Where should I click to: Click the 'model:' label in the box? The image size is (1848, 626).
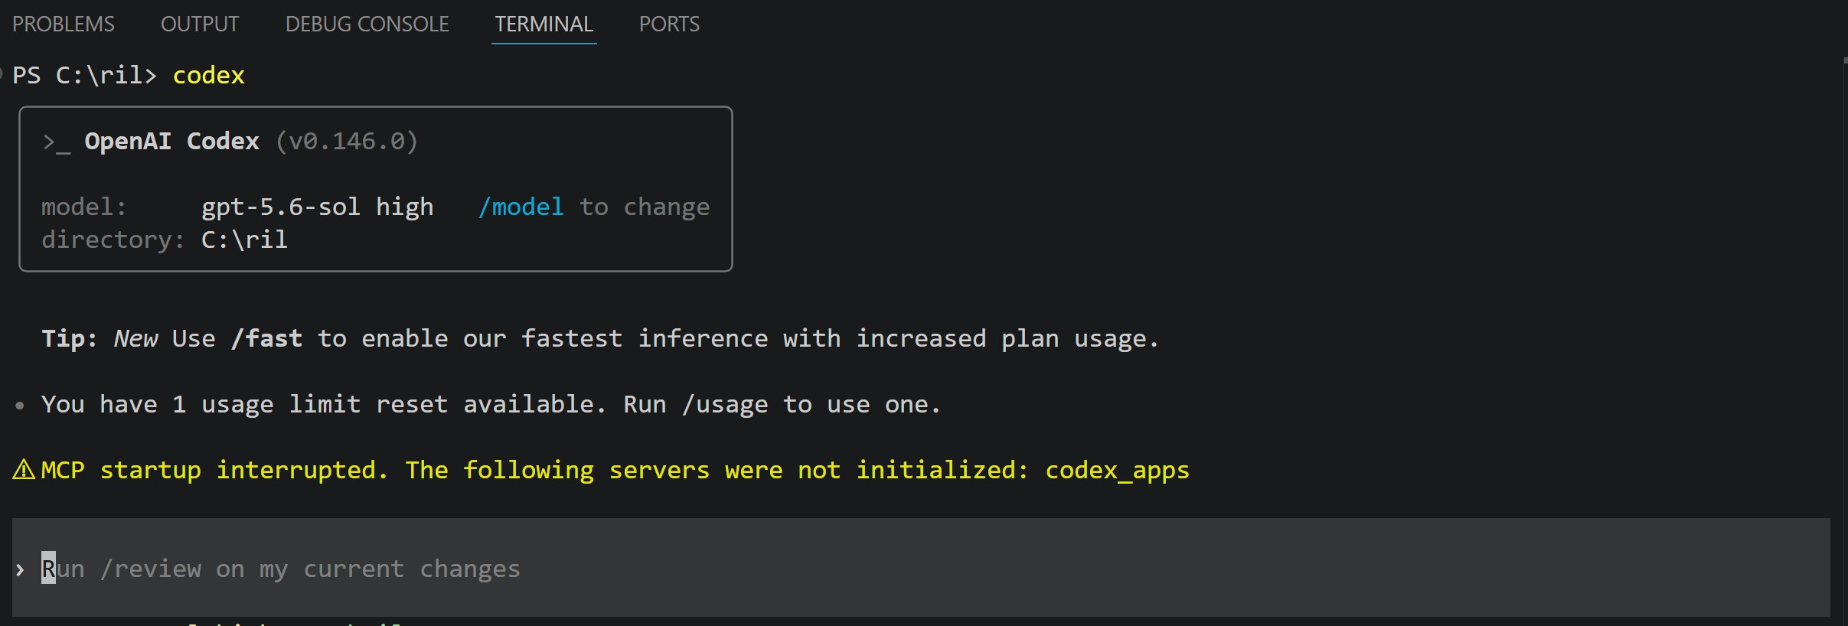tap(84, 207)
